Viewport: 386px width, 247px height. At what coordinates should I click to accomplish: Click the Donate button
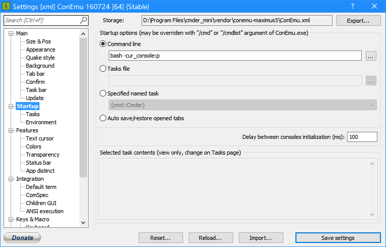(x=22, y=238)
